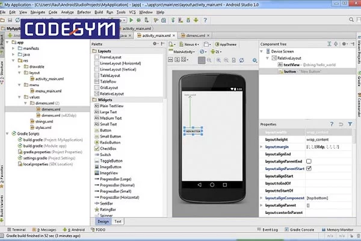Switch to the Text editor tab
Screen dimensions: 361x241
pos(118,221)
